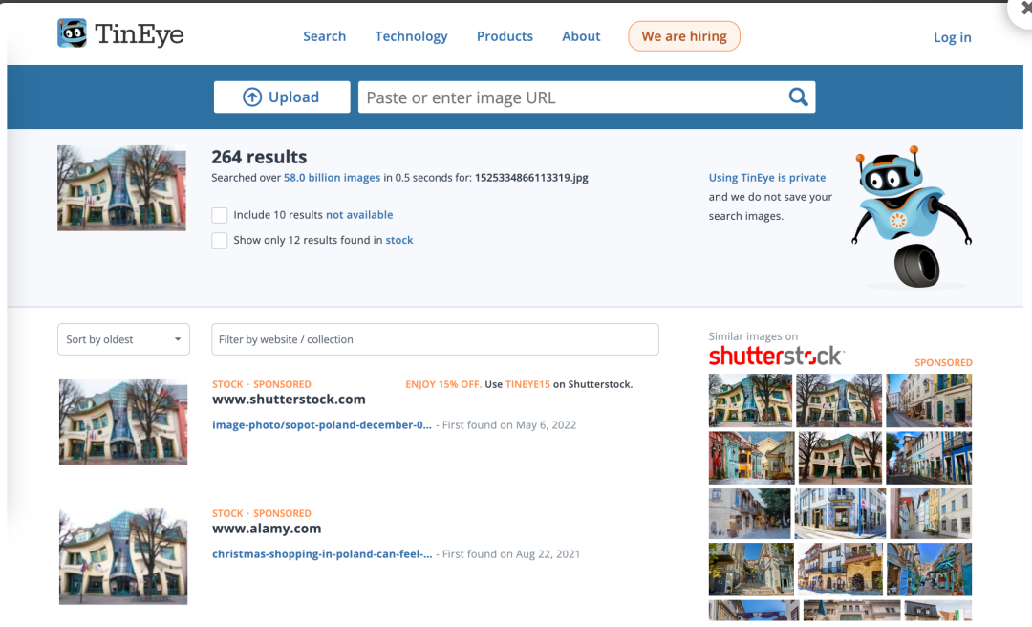The height and width of the screenshot is (627, 1032).
Task: Open the not available link
Action: [x=359, y=215]
